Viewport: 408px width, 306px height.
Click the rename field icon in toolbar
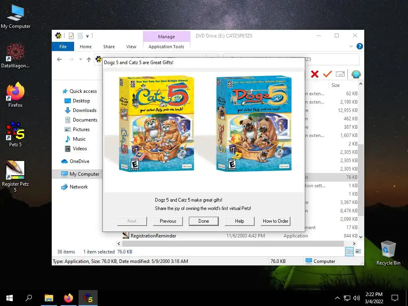pos(340,74)
